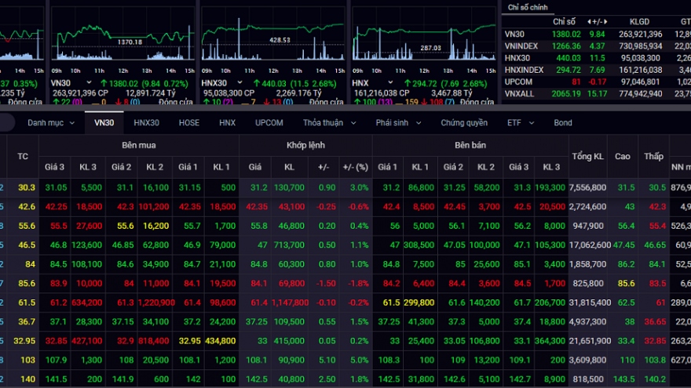This screenshot has height=388, width=691.
Task: Expand the ETF dropdown
Action: pos(521,123)
